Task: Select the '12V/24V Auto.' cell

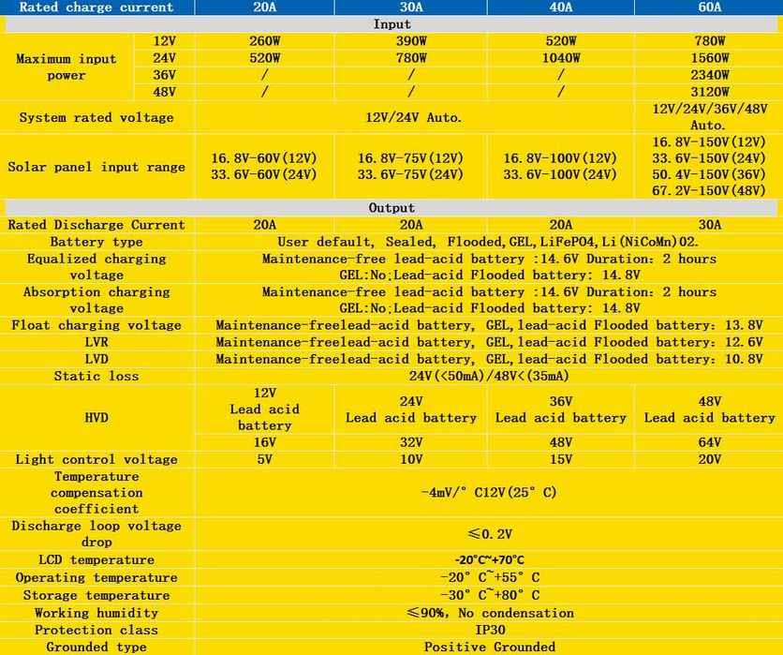Action: pyautogui.click(x=414, y=117)
